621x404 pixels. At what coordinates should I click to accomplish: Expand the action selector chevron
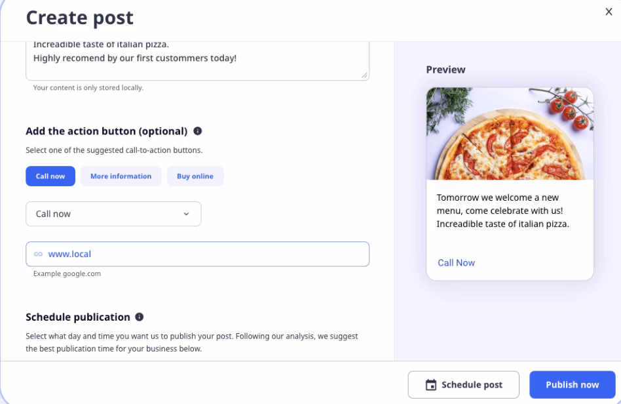(x=187, y=214)
